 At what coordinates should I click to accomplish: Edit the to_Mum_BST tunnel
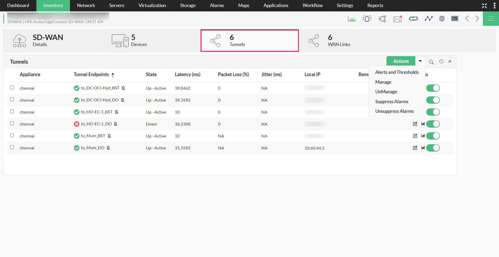tap(415, 136)
